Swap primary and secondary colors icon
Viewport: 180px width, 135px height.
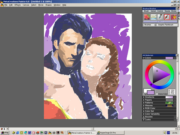point(145,94)
